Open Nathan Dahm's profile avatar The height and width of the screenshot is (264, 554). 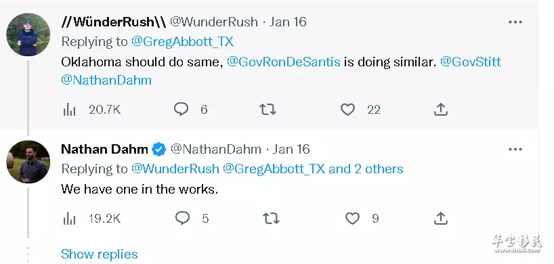coord(28,162)
